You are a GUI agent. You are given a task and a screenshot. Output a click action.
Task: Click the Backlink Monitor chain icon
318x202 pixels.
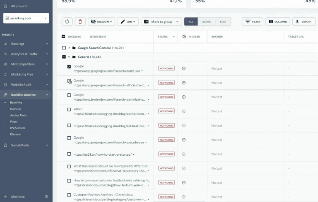(x=6, y=95)
